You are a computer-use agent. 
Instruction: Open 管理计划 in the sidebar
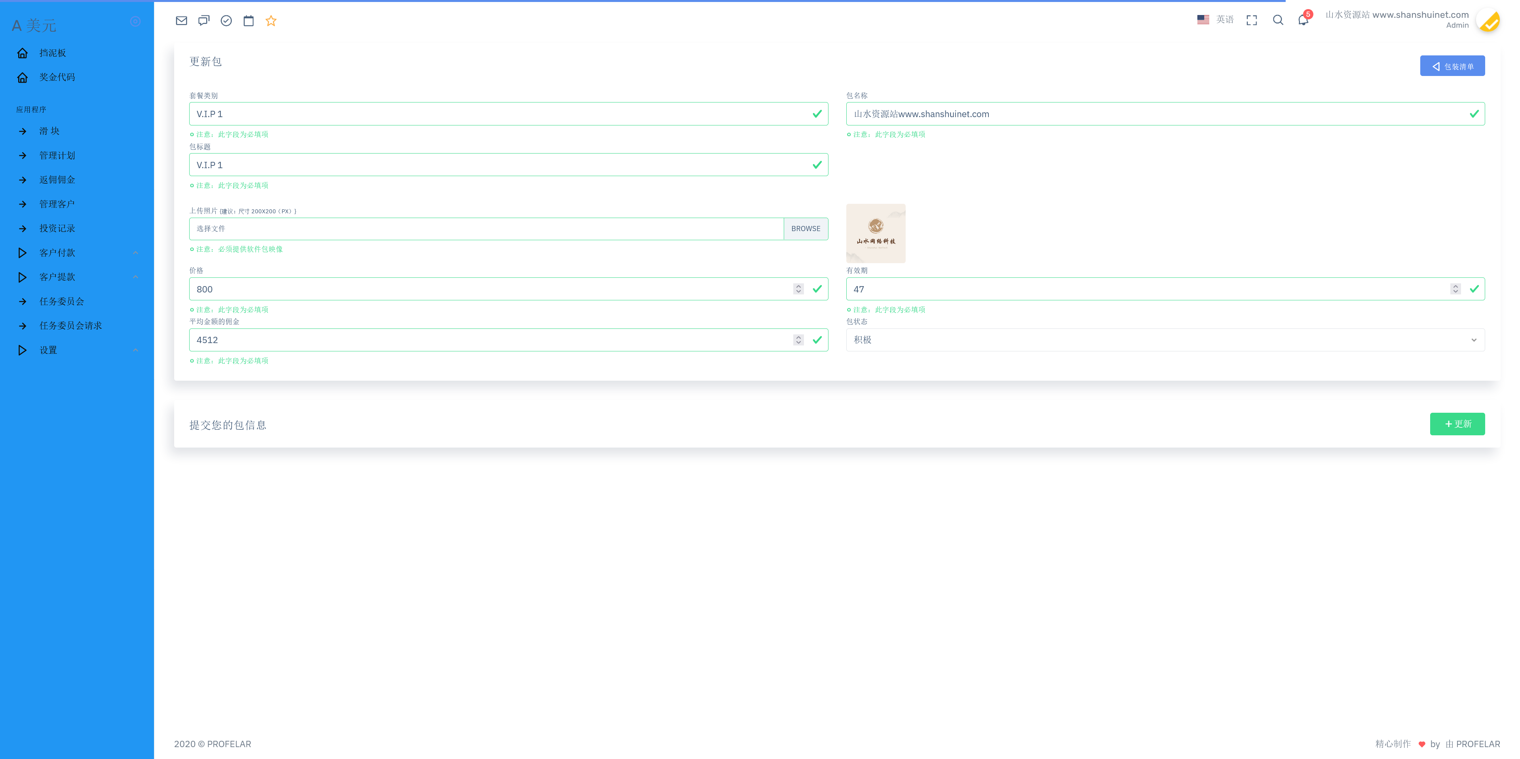57,155
